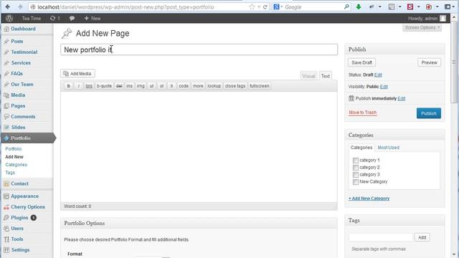
Task: Switch to the Text editor tab
Action: [325, 76]
